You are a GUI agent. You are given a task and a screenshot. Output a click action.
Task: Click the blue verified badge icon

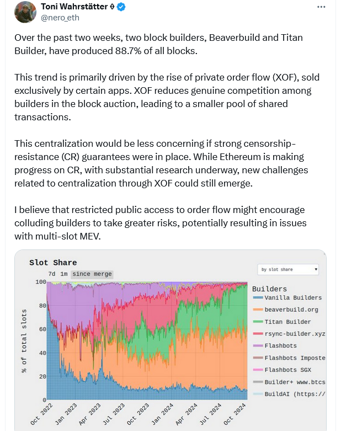(121, 7)
